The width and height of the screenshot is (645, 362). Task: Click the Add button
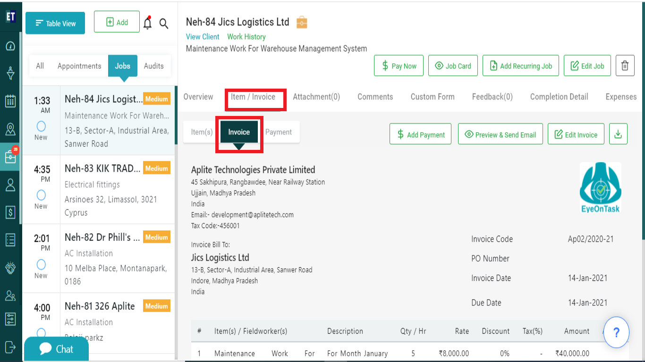coord(117,22)
